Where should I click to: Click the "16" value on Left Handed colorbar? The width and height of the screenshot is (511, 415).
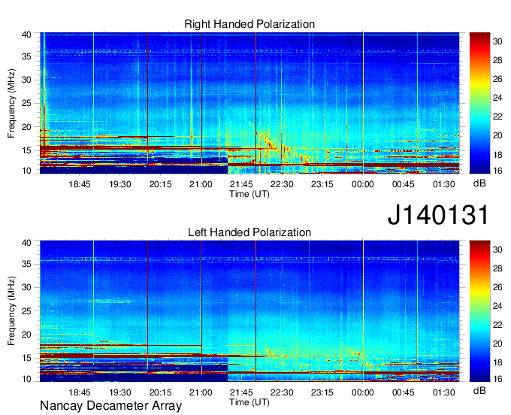(497, 379)
